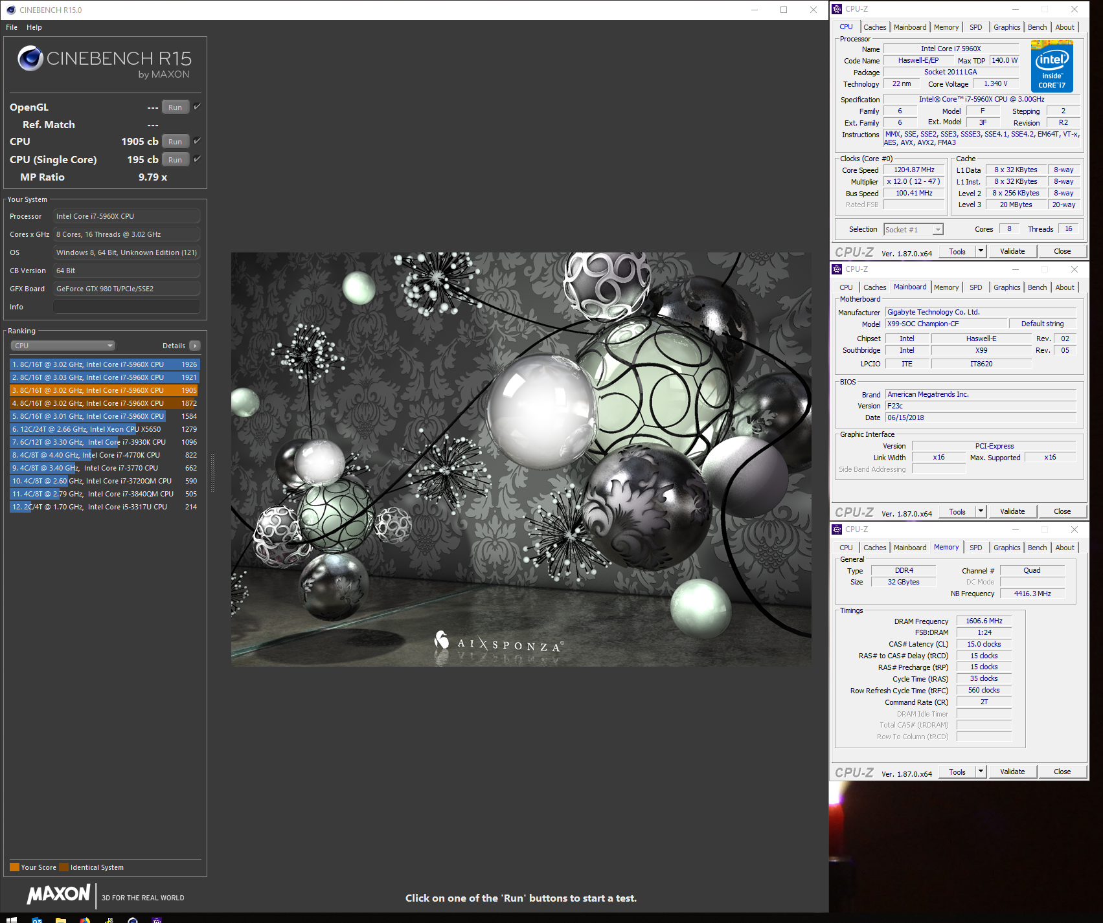Click the Info text field in Your System
Viewport: 1103px width, 923px height.
coord(126,307)
